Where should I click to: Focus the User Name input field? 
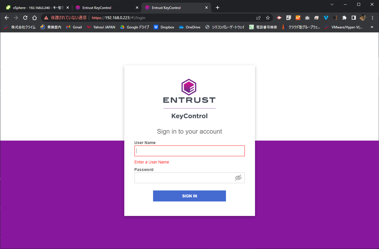click(189, 151)
